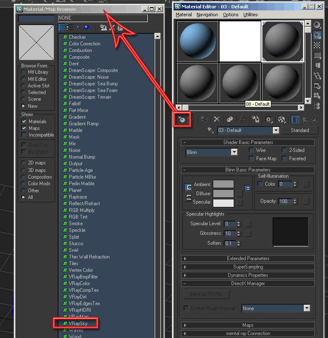Image resolution: width=328 pixels, height=338 pixels.
Task: Uncheck the Maps show checkbox
Action: tap(24, 128)
